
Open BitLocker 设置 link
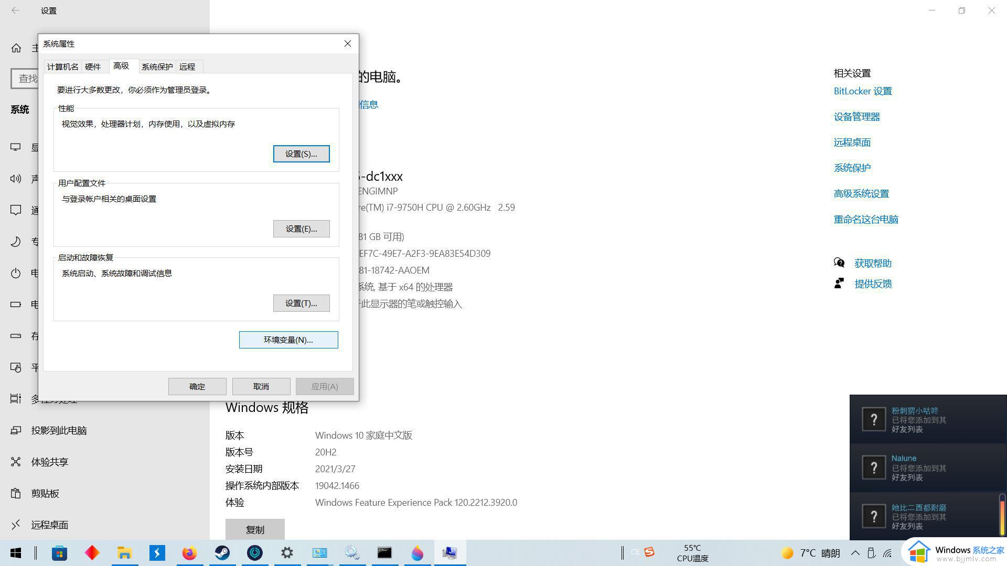click(x=863, y=91)
